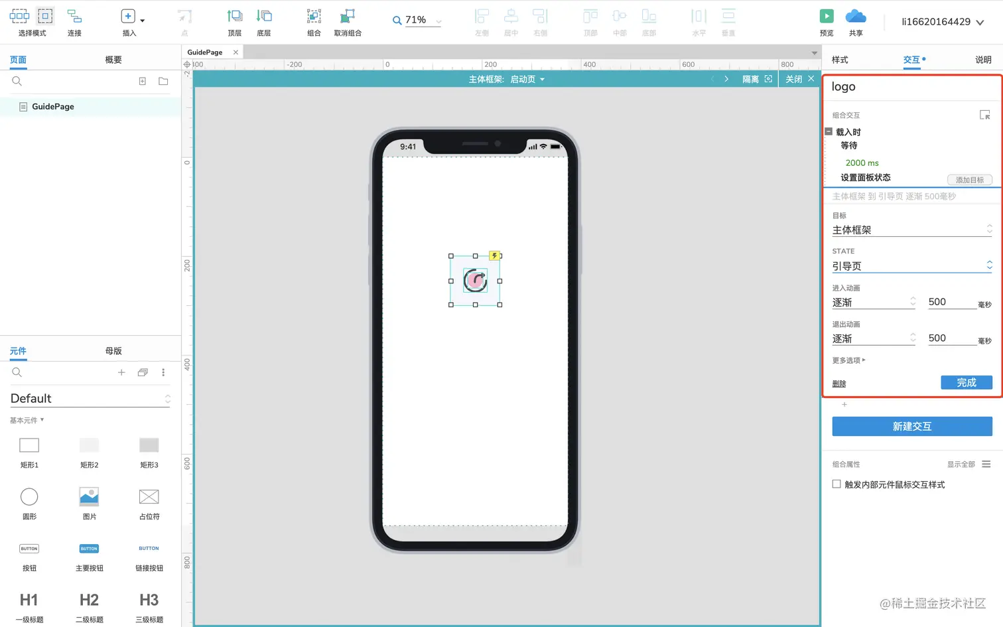Enable 触发内部元件鼠标交互样式 checkbox
The height and width of the screenshot is (627, 1003).
pyautogui.click(x=836, y=484)
